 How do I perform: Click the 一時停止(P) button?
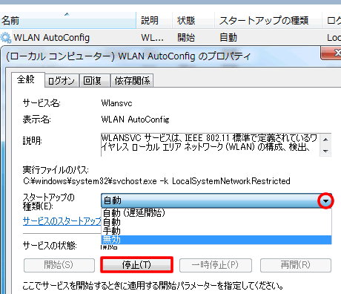(216, 265)
